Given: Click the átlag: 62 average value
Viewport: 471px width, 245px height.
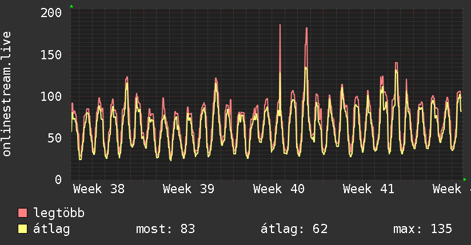Looking at the screenshot, I should point(294,229).
